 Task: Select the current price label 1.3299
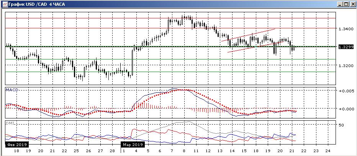(346, 47)
